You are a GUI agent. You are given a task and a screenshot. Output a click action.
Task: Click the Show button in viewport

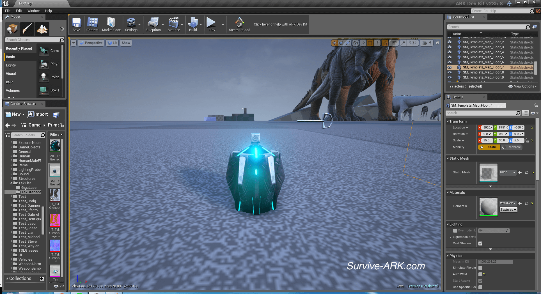tap(126, 43)
